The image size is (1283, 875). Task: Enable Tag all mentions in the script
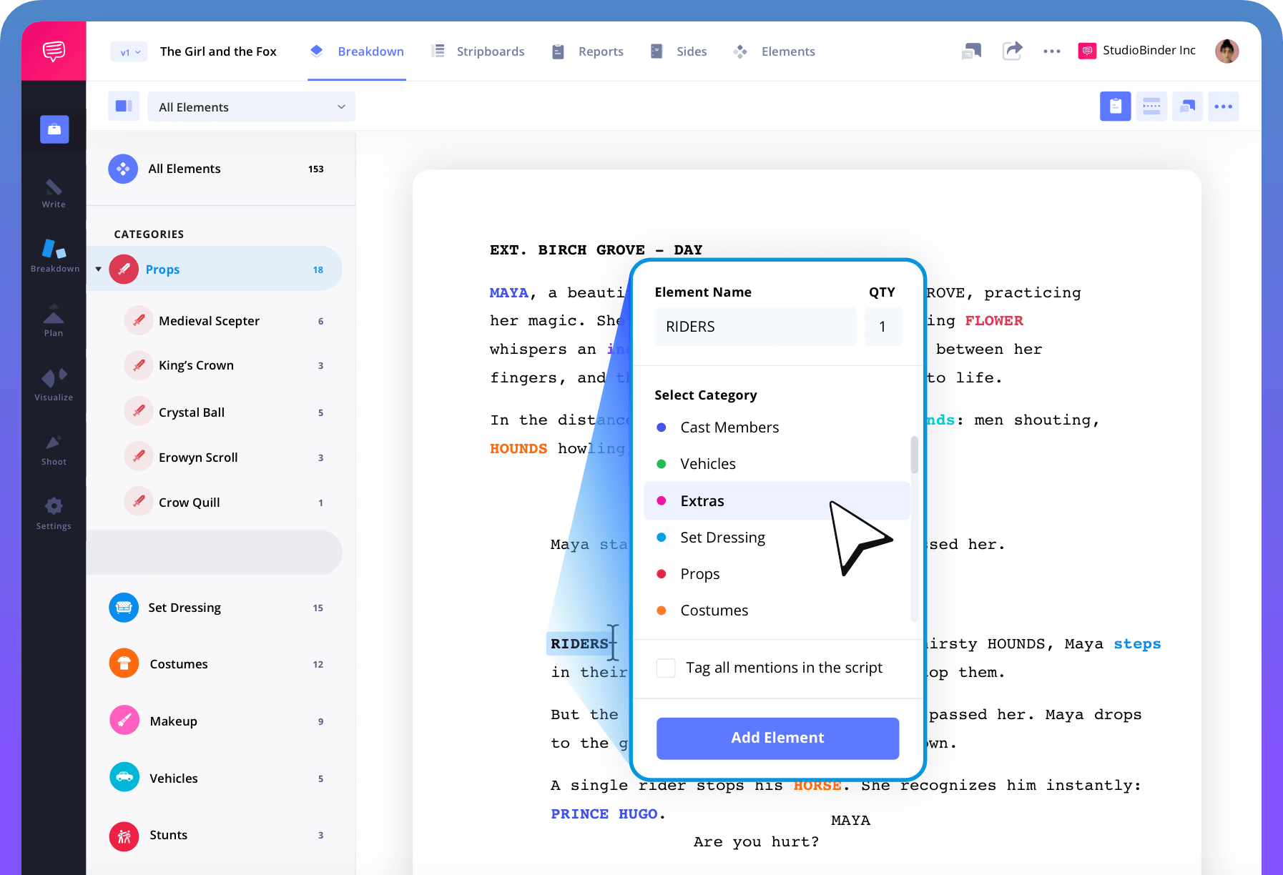(665, 668)
